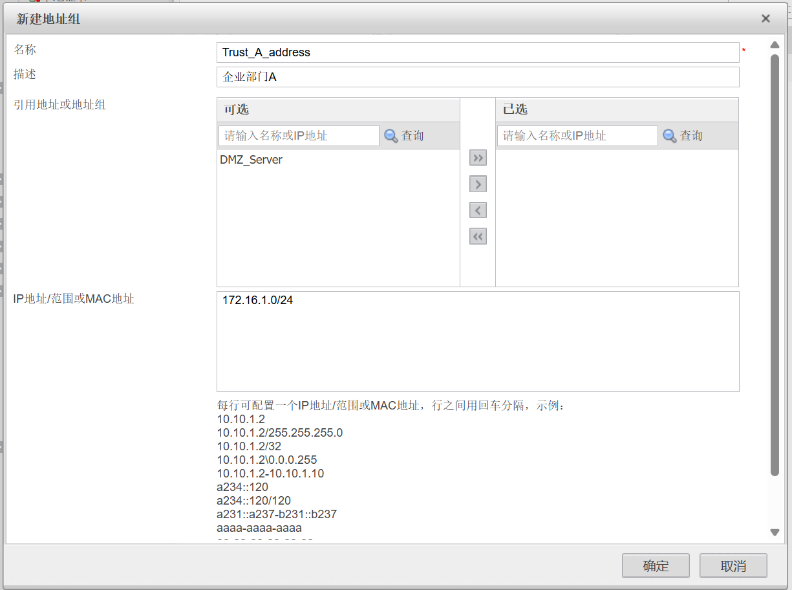This screenshot has height=590, width=792.
Task: Close the 新建地址组 dialog with X
Action: tap(765, 19)
